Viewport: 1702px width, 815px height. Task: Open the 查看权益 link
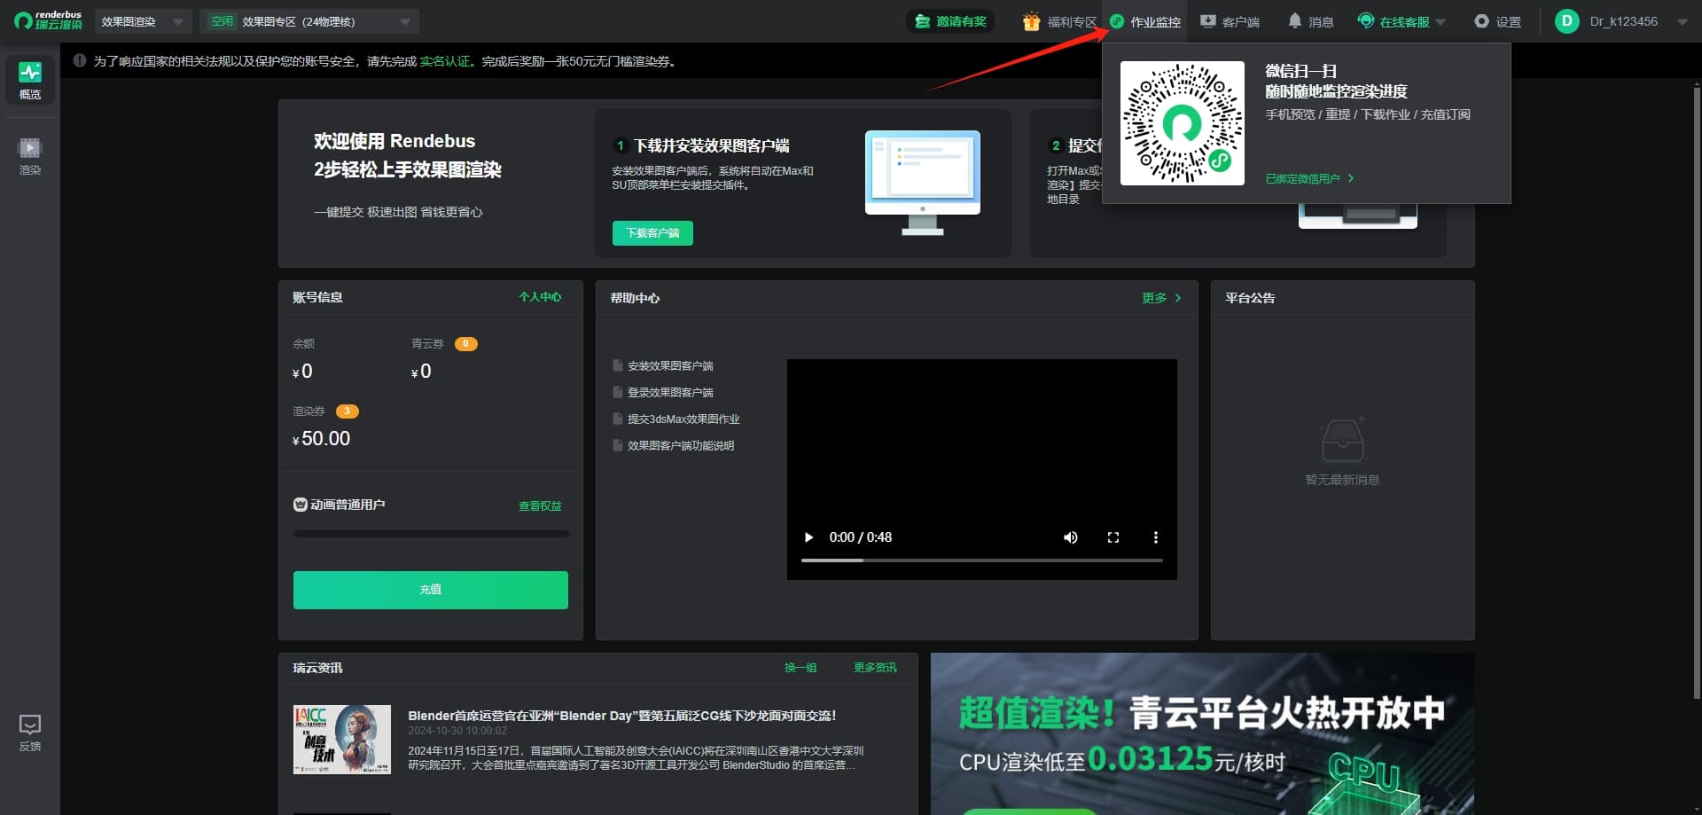click(x=540, y=505)
